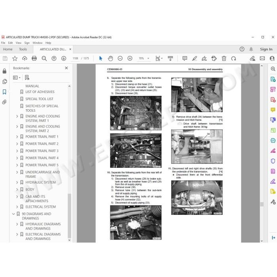Star this file as favorite
The height and width of the screenshot is (277, 277).
(x=15, y=58)
